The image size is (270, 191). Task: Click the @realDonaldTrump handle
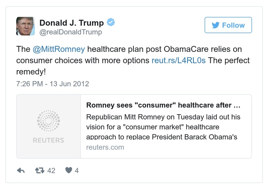tap(71, 32)
